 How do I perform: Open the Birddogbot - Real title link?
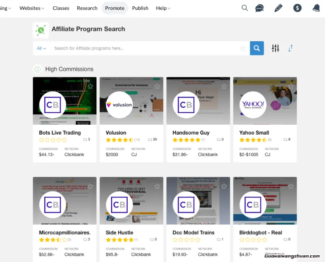260,233
